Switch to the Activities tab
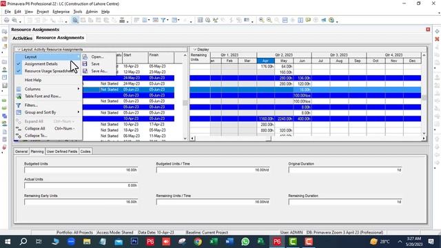Image resolution: width=441 pixels, height=248 pixels. click(x=22, y=38)
